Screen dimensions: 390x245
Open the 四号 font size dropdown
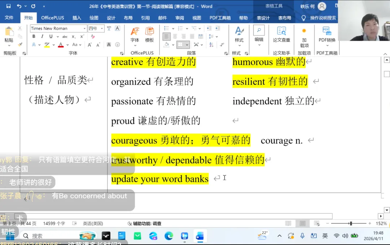coord(101,28)
